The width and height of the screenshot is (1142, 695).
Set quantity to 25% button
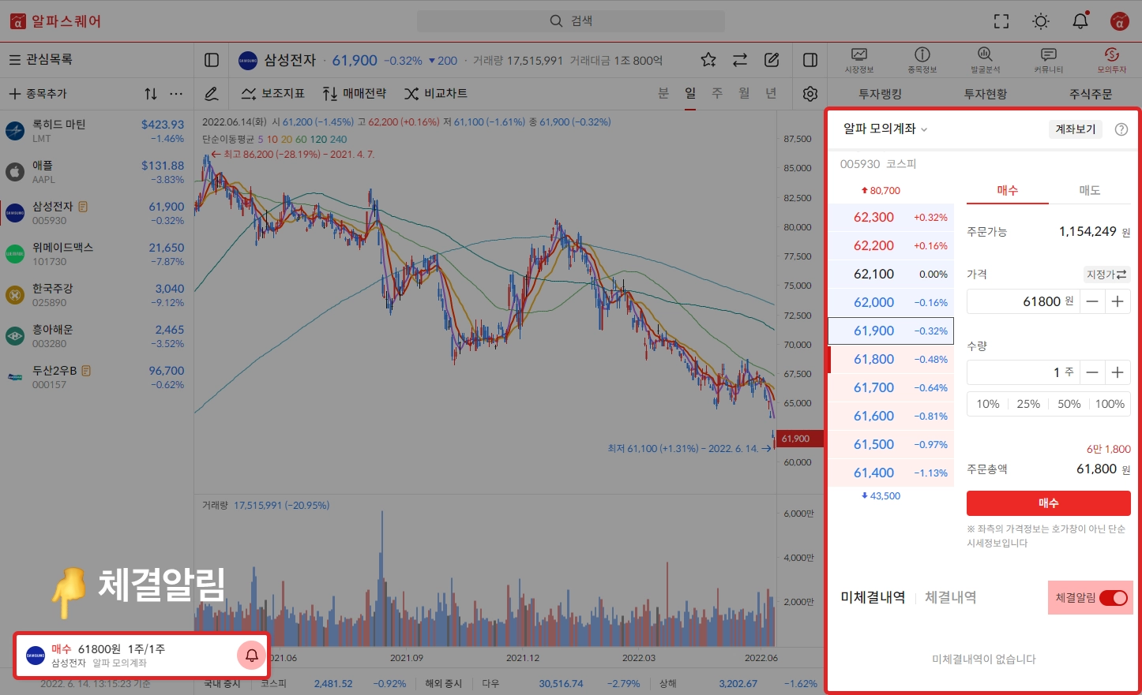click(1028, 404)
